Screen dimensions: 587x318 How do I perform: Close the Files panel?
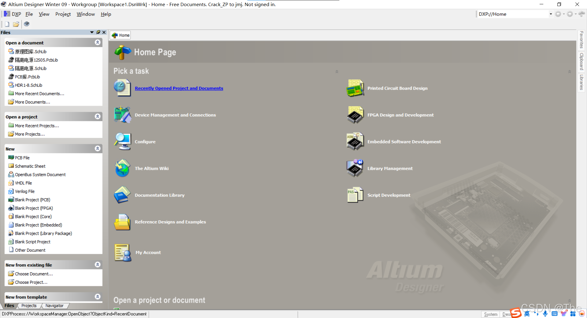104,32
